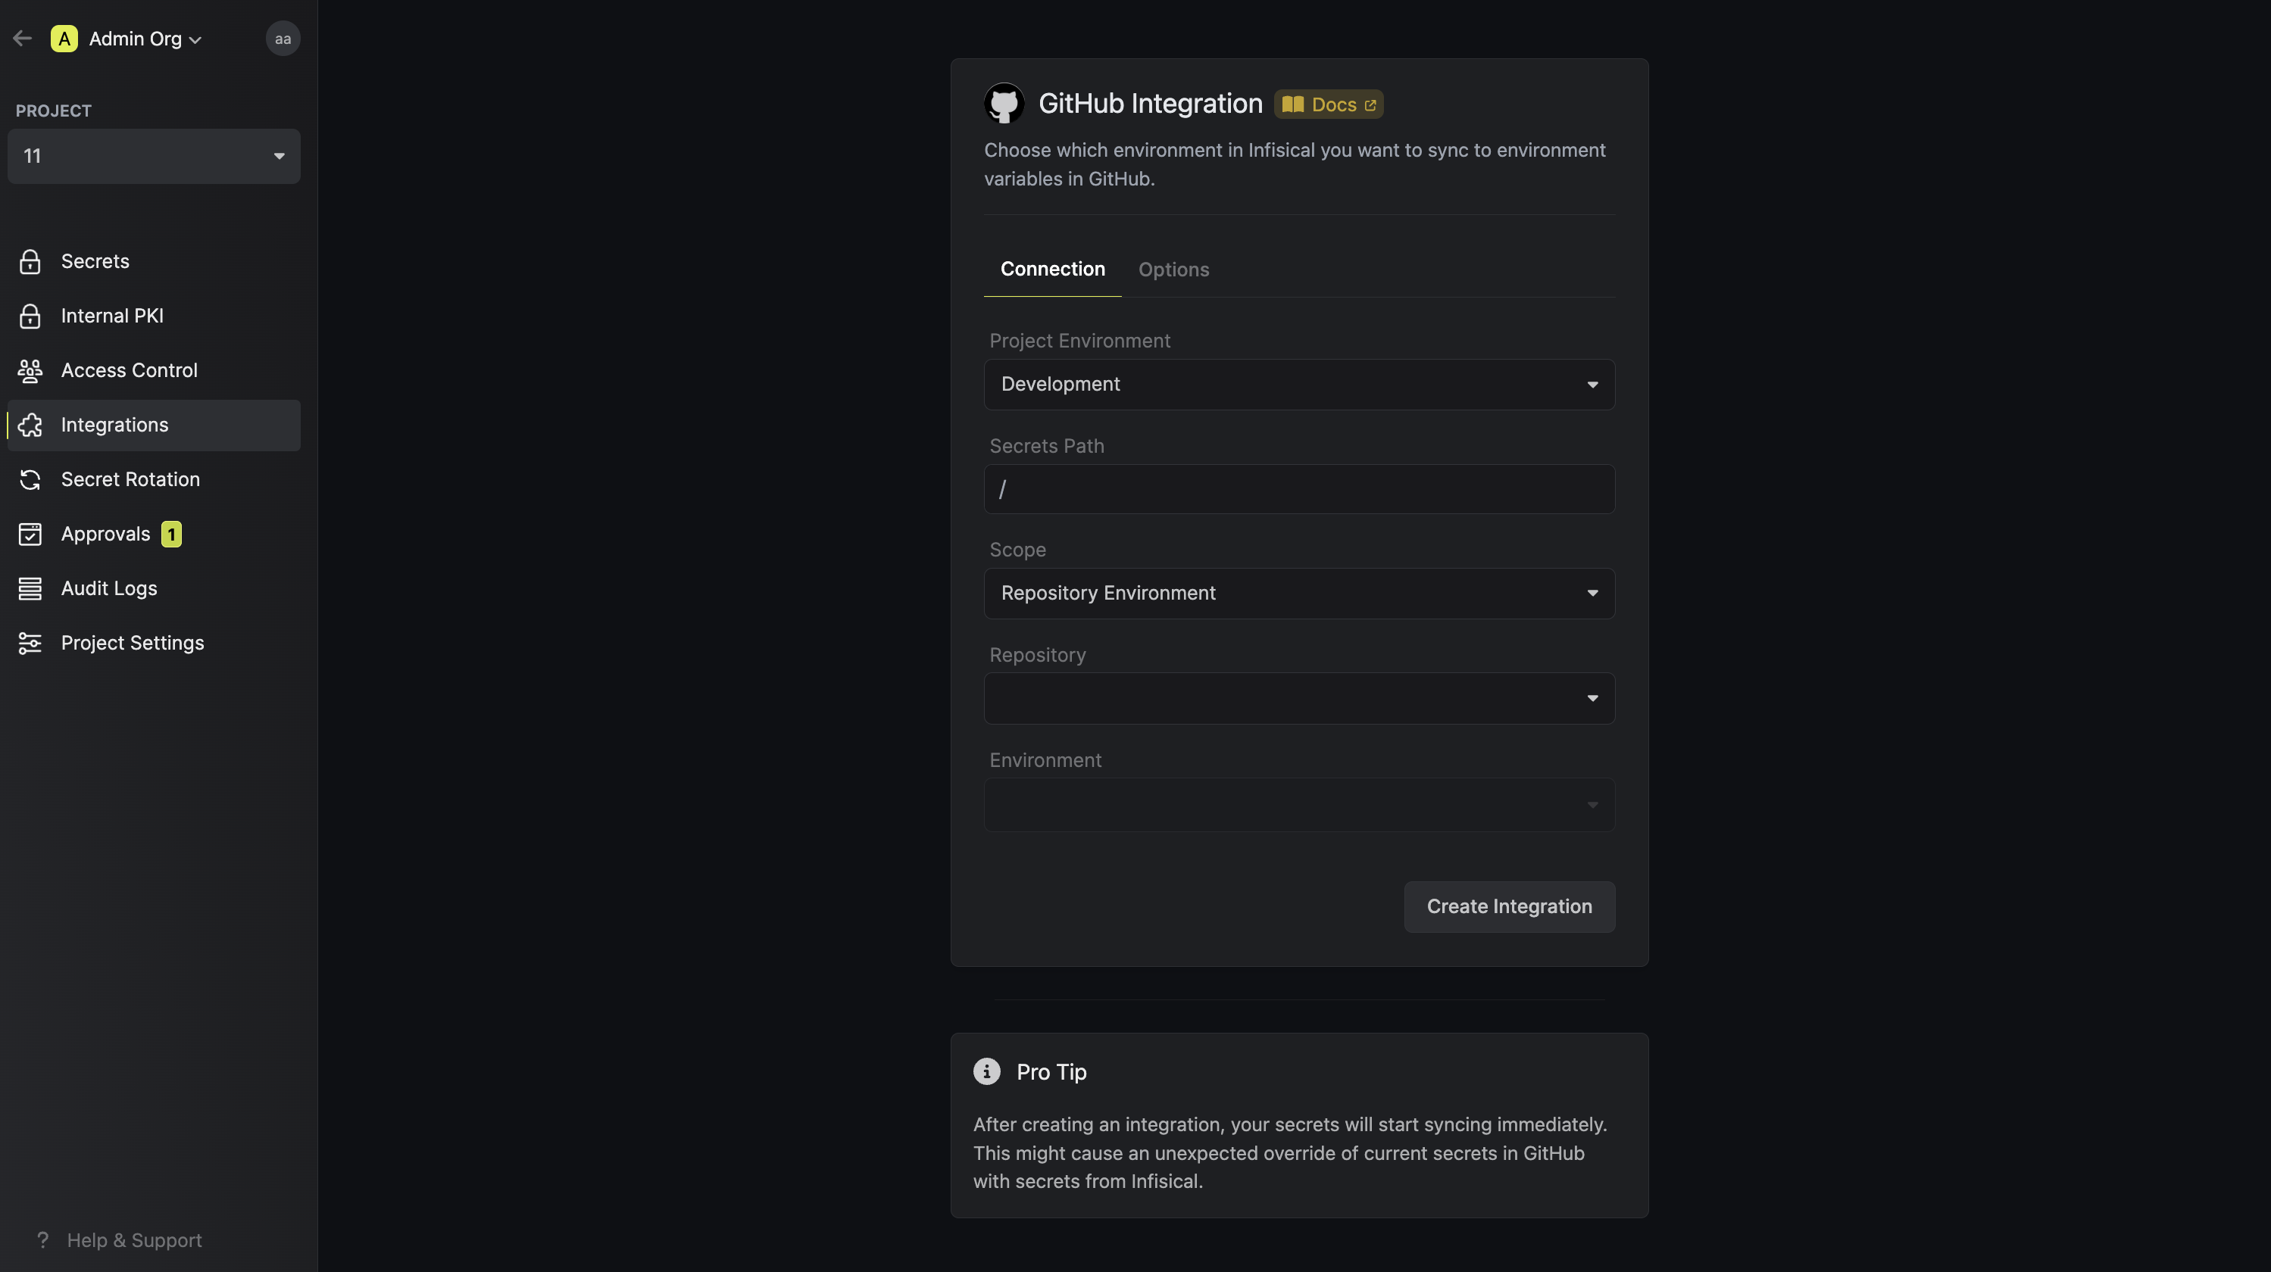Open the Scope dropdown showing Repository Environment

(1299, 594)
